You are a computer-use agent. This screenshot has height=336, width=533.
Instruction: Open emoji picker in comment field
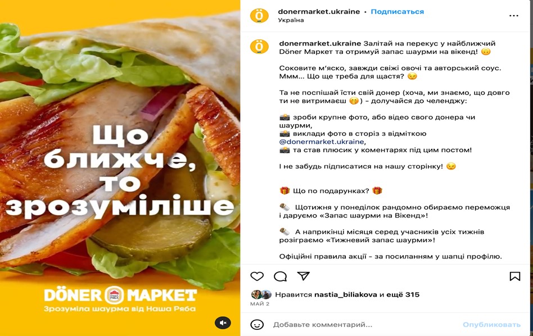coord(257,324)
